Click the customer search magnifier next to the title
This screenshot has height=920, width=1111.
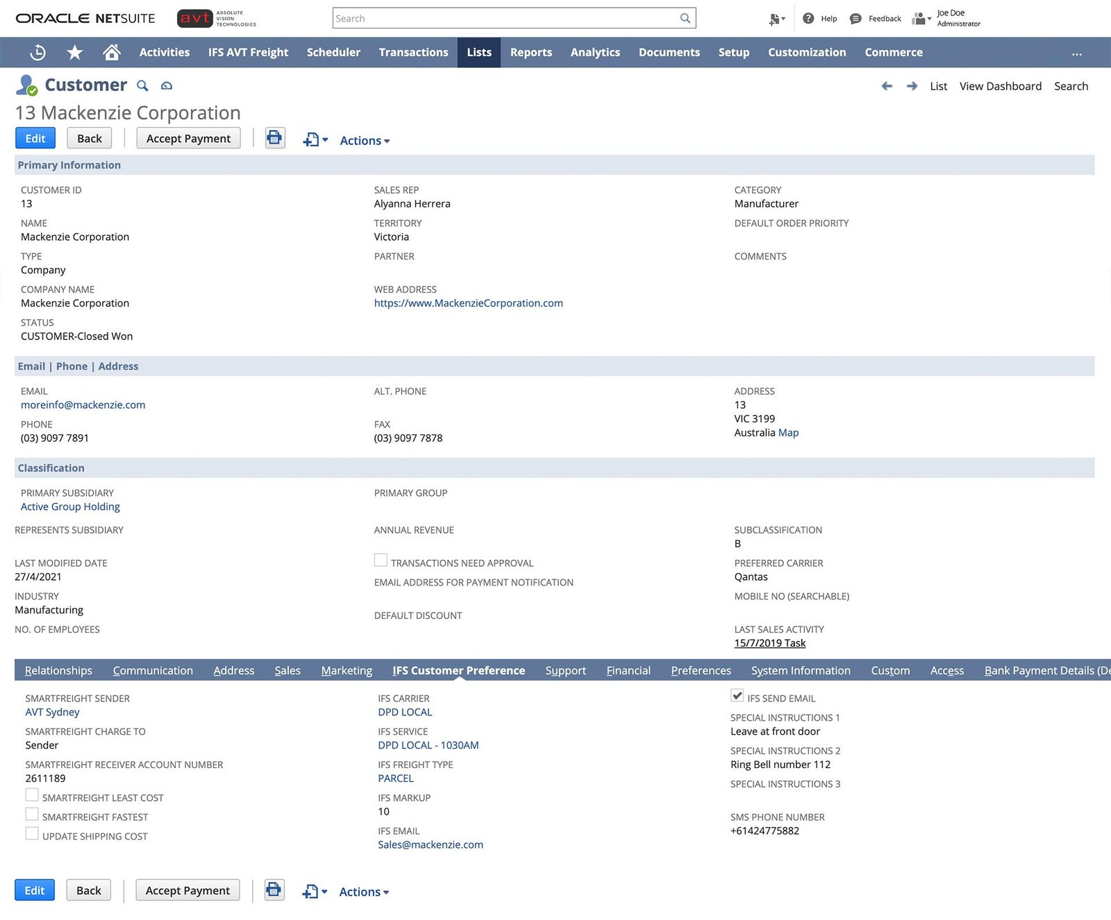[142, 85]
